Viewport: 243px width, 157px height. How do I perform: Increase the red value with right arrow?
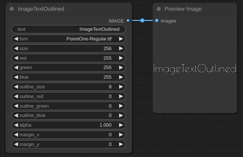click(x=121, y=58)
